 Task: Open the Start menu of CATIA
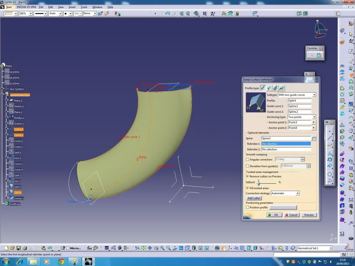[x=9, y=7]
